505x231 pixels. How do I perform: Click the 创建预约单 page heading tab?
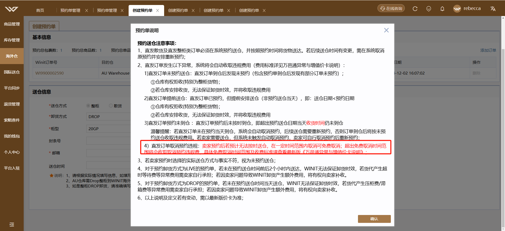point(44,26)
